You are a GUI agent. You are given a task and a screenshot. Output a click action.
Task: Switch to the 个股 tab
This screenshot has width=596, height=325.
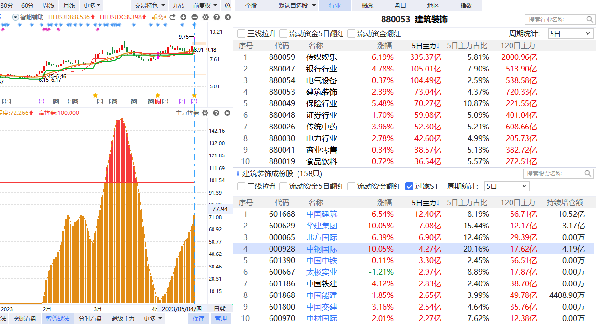click(x=251, y=6)
